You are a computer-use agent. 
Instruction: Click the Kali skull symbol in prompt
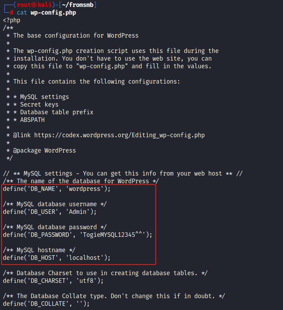pos(34,5)
